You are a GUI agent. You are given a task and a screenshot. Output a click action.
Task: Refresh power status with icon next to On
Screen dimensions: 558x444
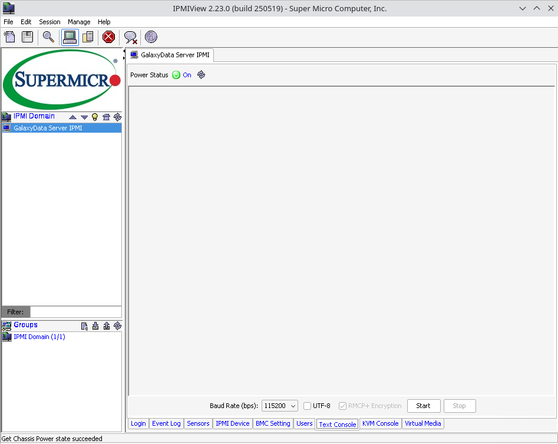pos(201,75)
